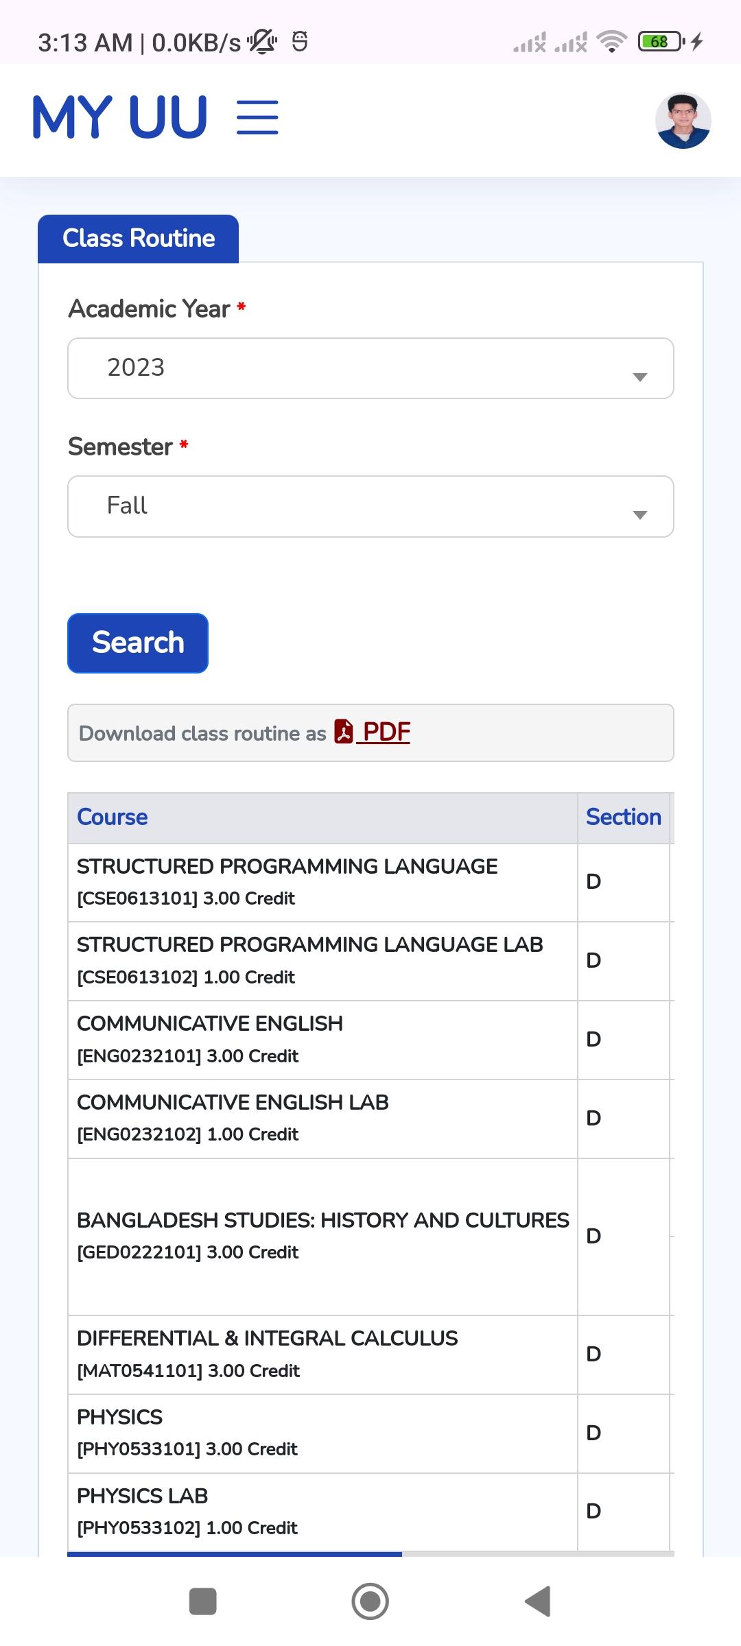741x1646 pixels.
Task: Open the Semester dropdown showing Fall
Action: [370, 506]
